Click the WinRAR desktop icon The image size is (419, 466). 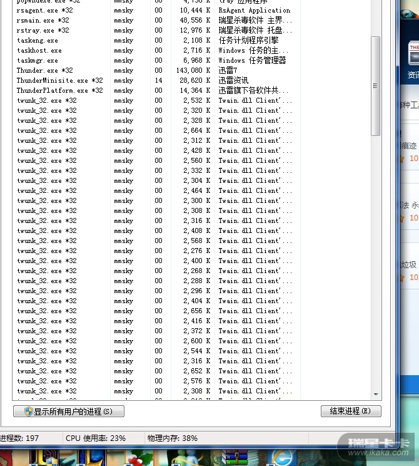[x=236, y=458]
